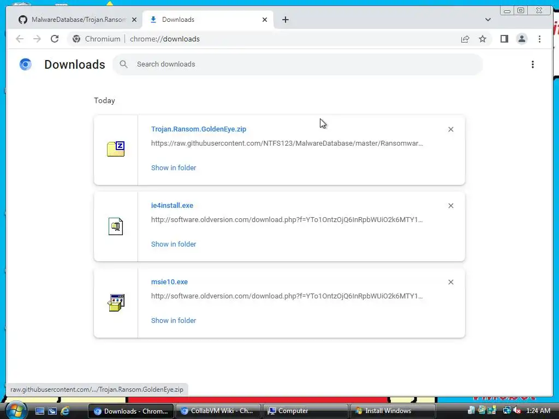Bookmark this page with the star

coord(483,39)
